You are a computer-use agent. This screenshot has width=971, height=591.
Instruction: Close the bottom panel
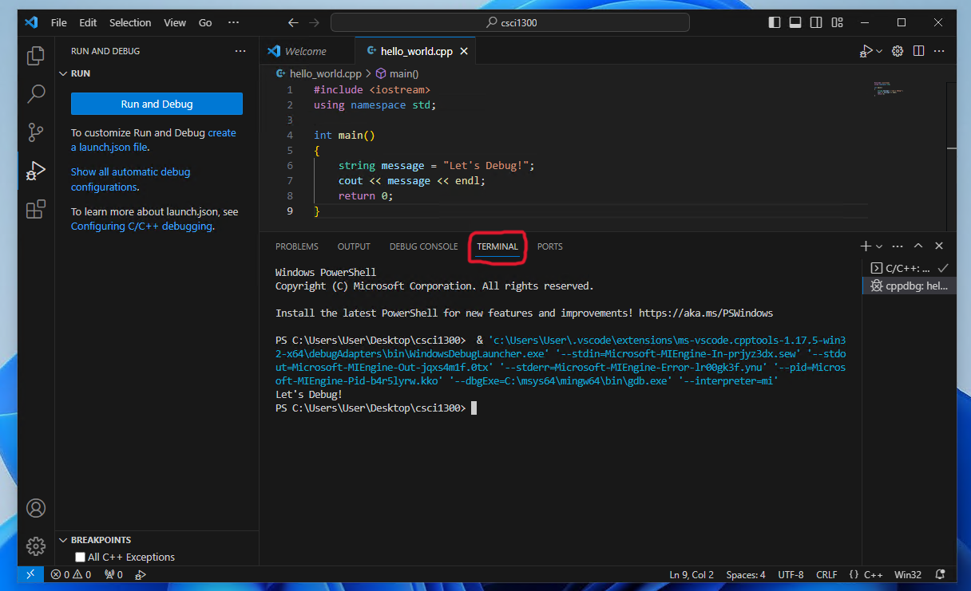939,246
